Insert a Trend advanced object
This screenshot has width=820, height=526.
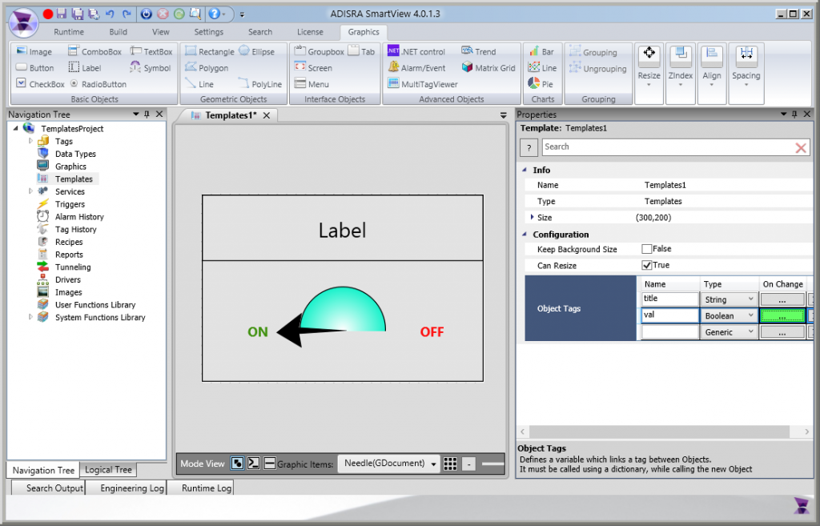pyautogui.click(x=479, y=52)
